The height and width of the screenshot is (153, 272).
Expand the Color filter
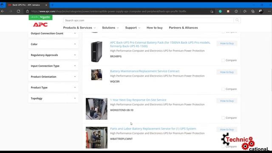tap(53, 44)
